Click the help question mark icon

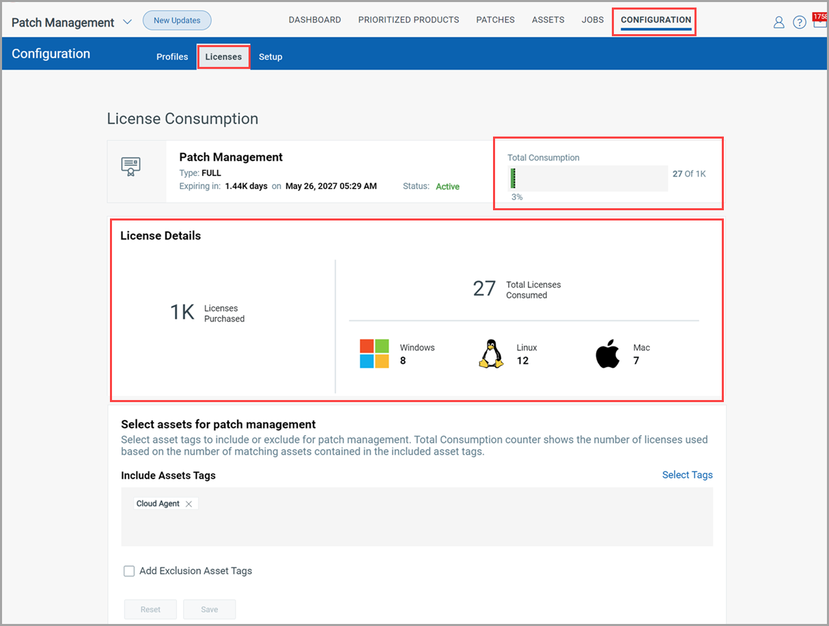(800, 22)
